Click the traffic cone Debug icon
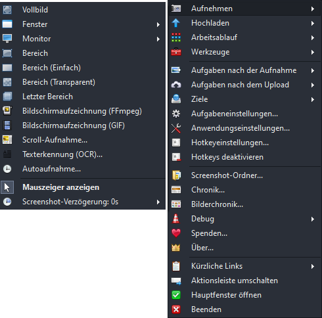The image size is (322, 318). (x=176, y=219)
